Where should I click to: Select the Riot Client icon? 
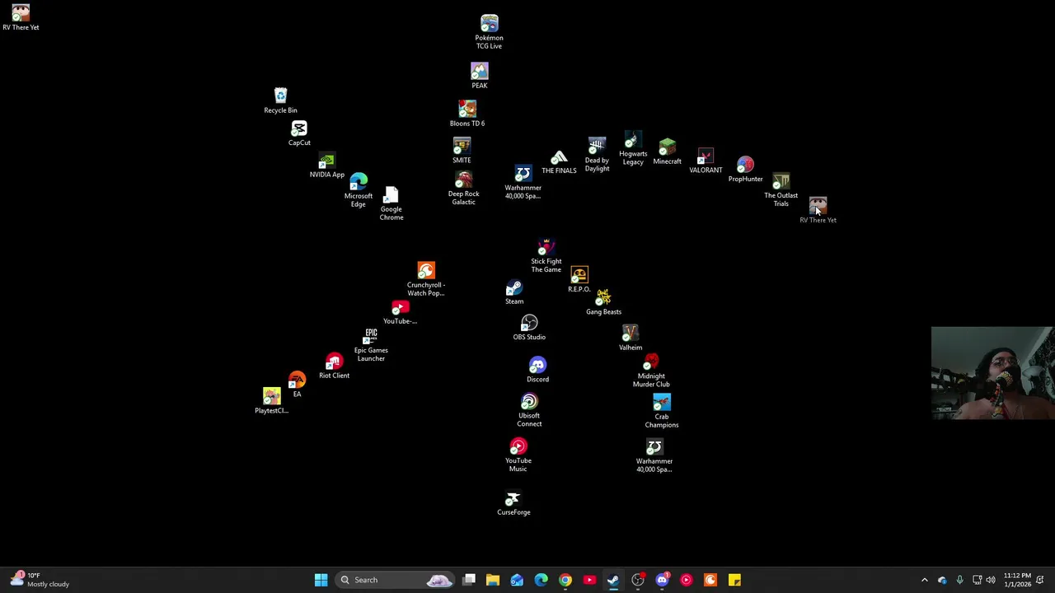[x=334, y=367]
